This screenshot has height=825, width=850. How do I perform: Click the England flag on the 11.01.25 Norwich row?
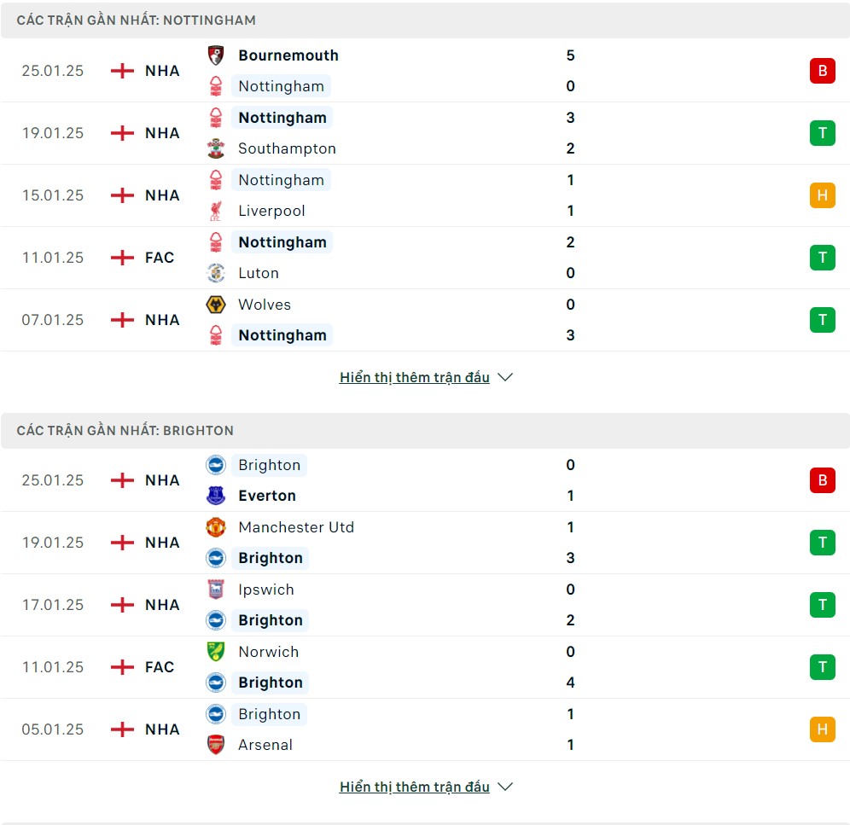(x=122, y=666)
